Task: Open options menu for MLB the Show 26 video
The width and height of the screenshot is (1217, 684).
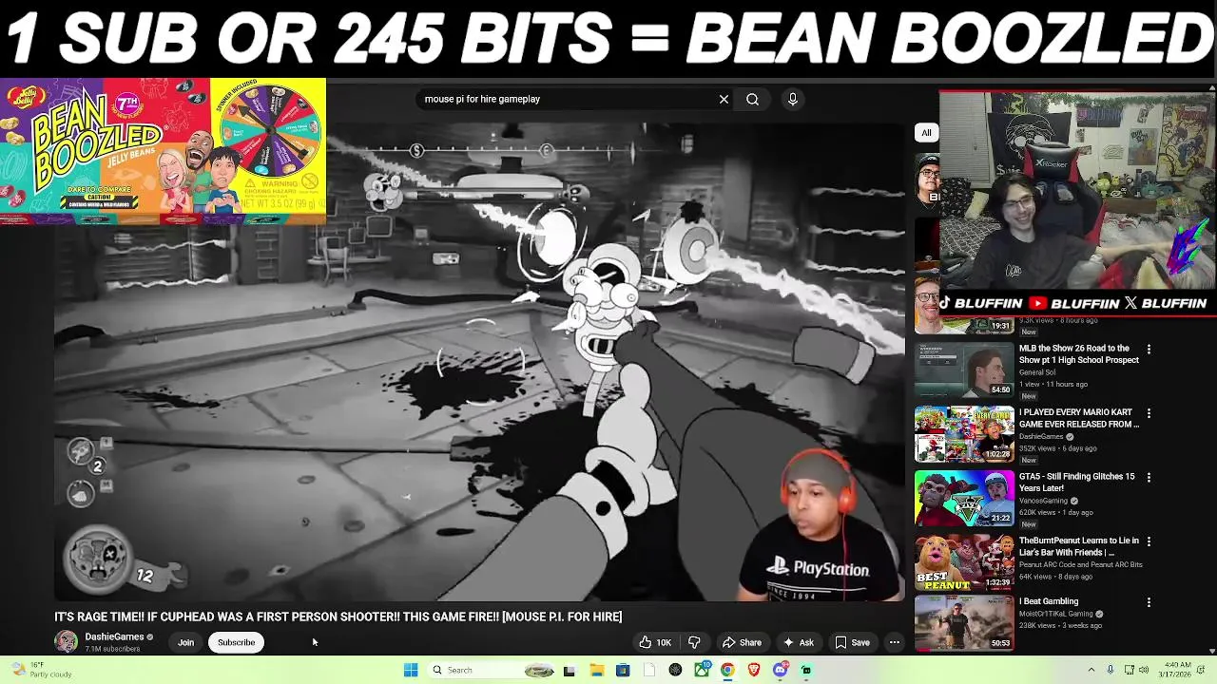Action: [x=1149, y=349]
